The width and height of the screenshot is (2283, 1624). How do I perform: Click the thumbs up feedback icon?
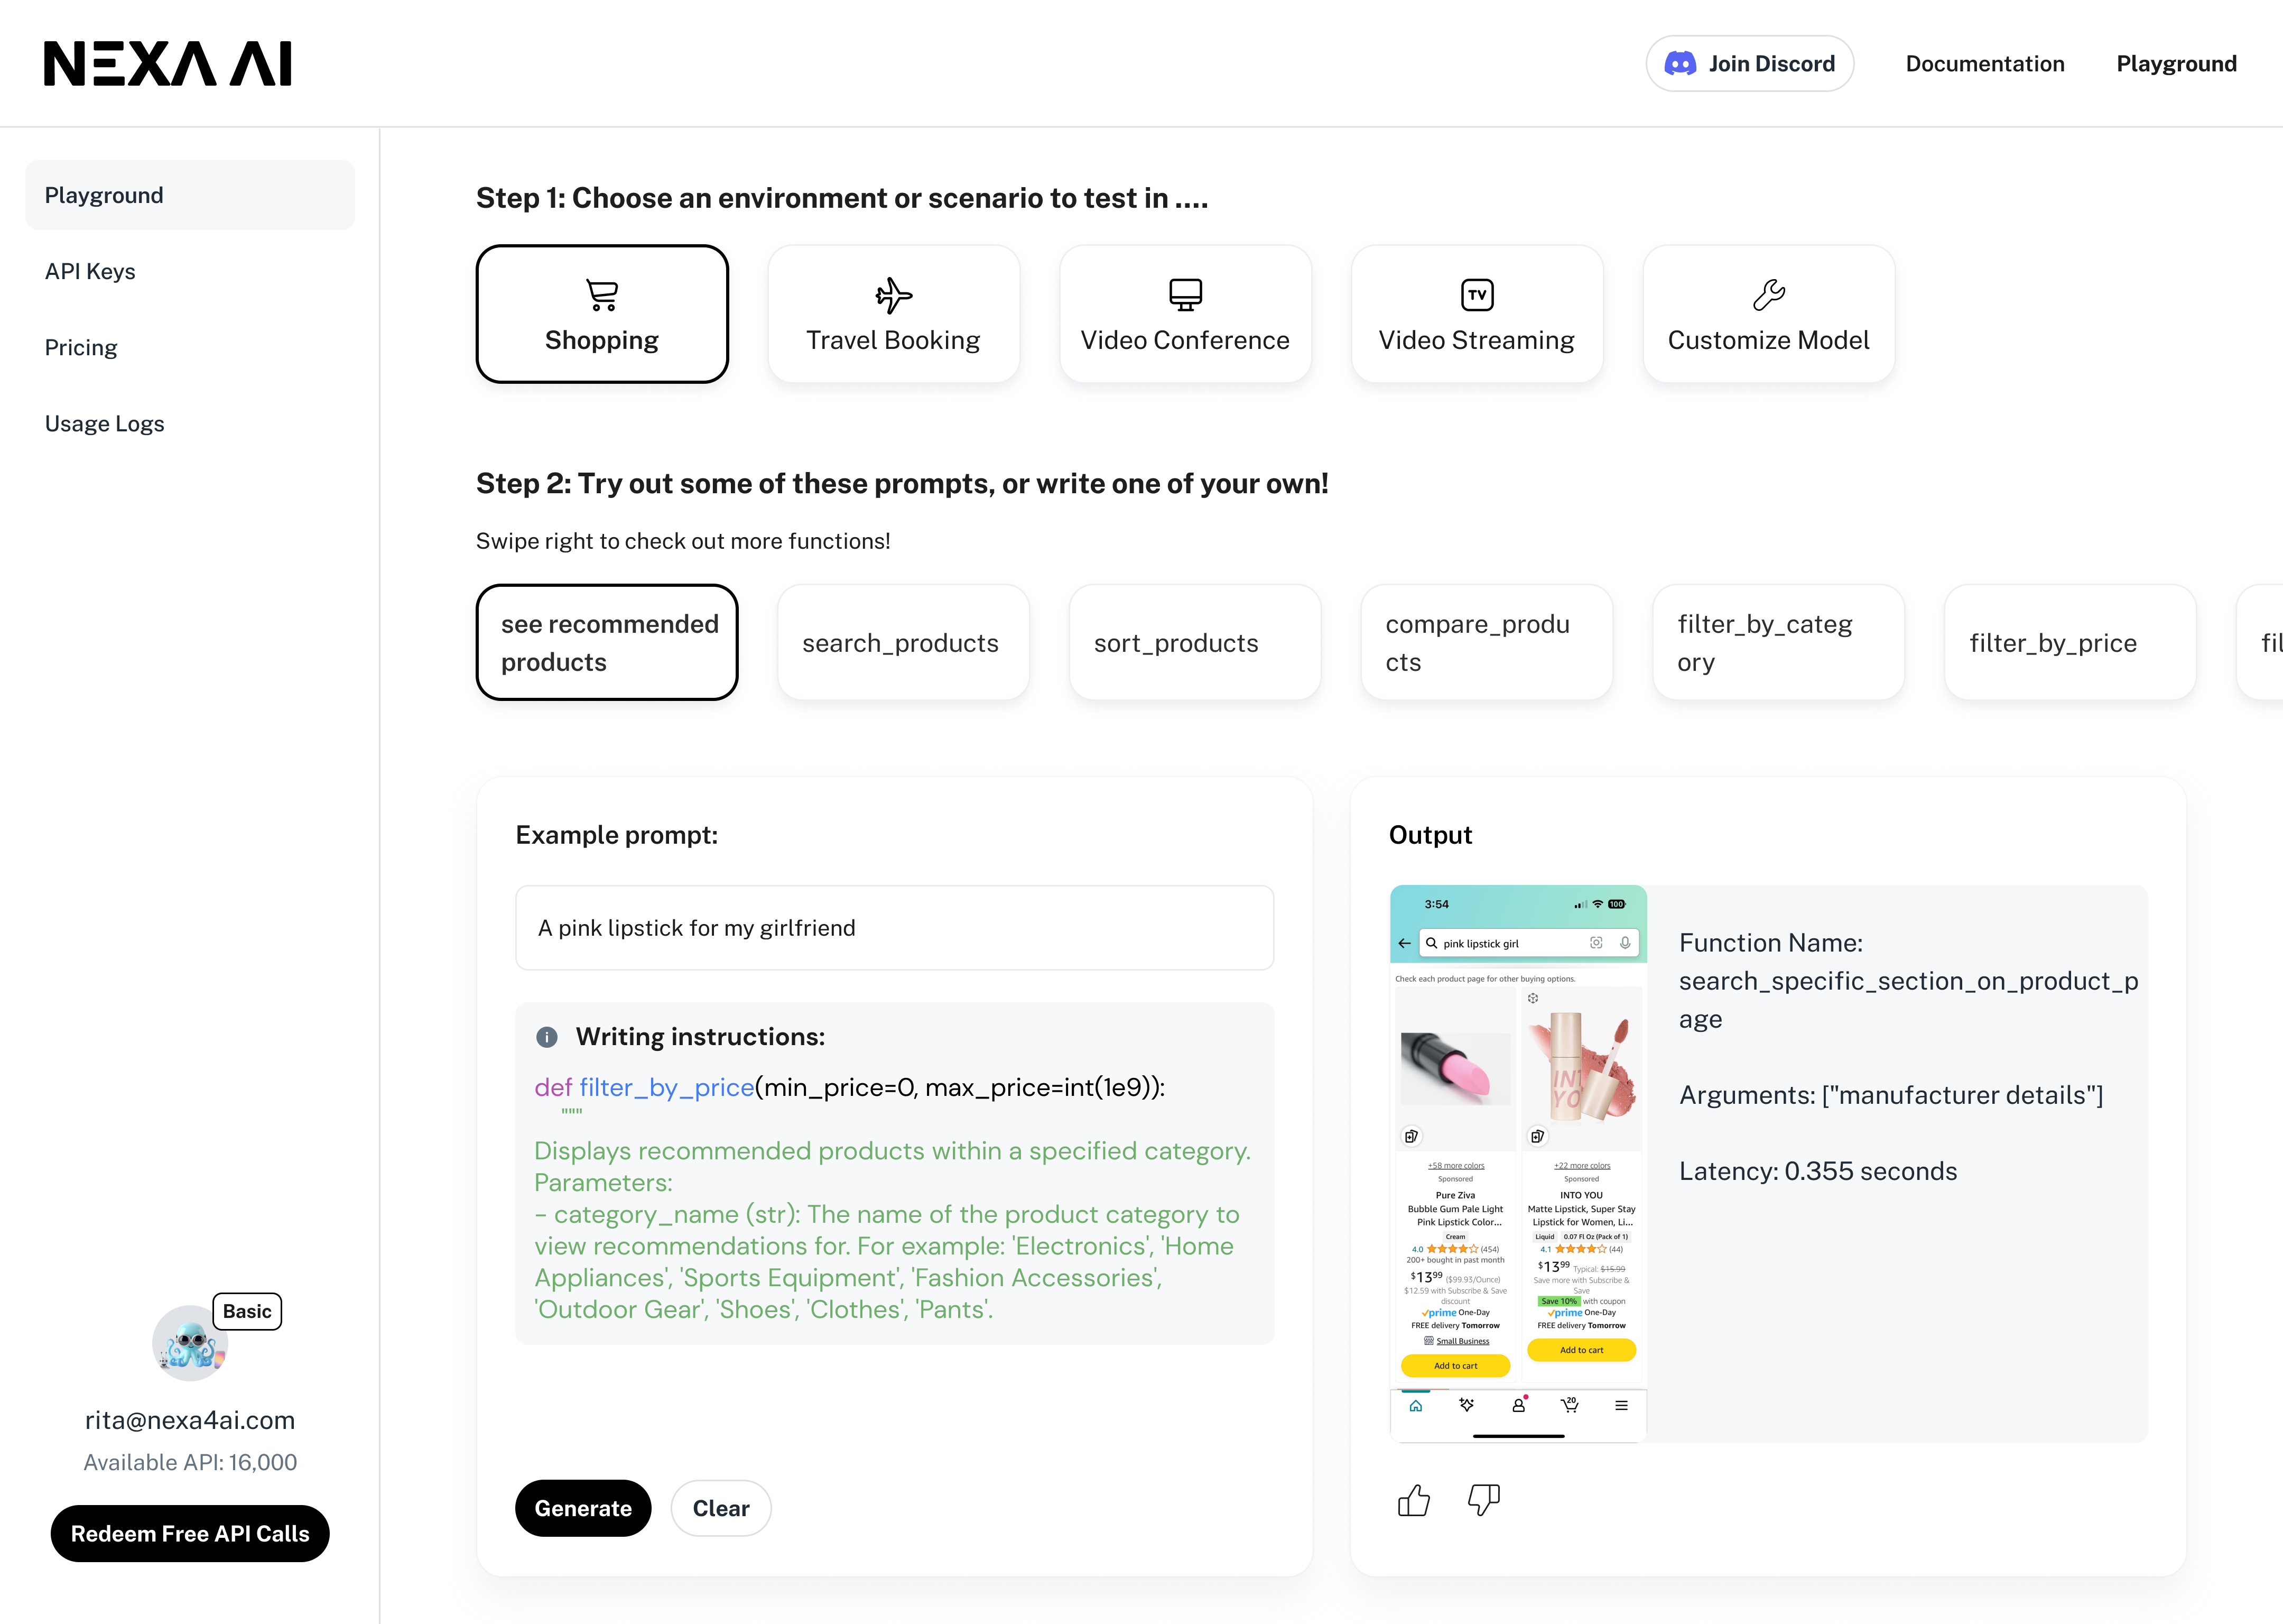click(1413, 1500)
